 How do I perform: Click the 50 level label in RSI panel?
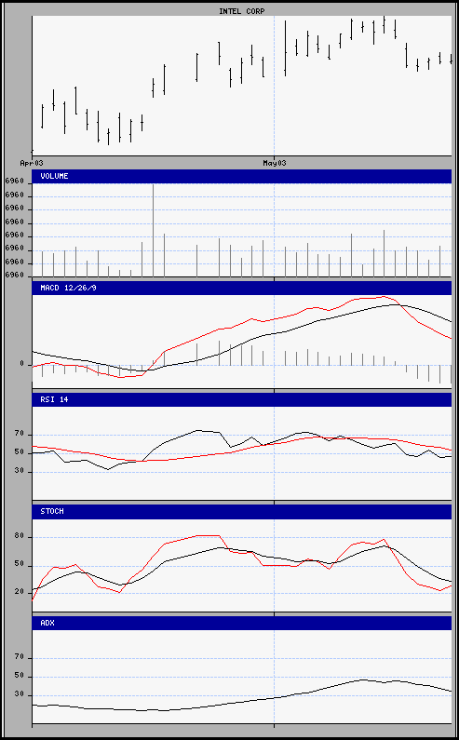(20, 452)
